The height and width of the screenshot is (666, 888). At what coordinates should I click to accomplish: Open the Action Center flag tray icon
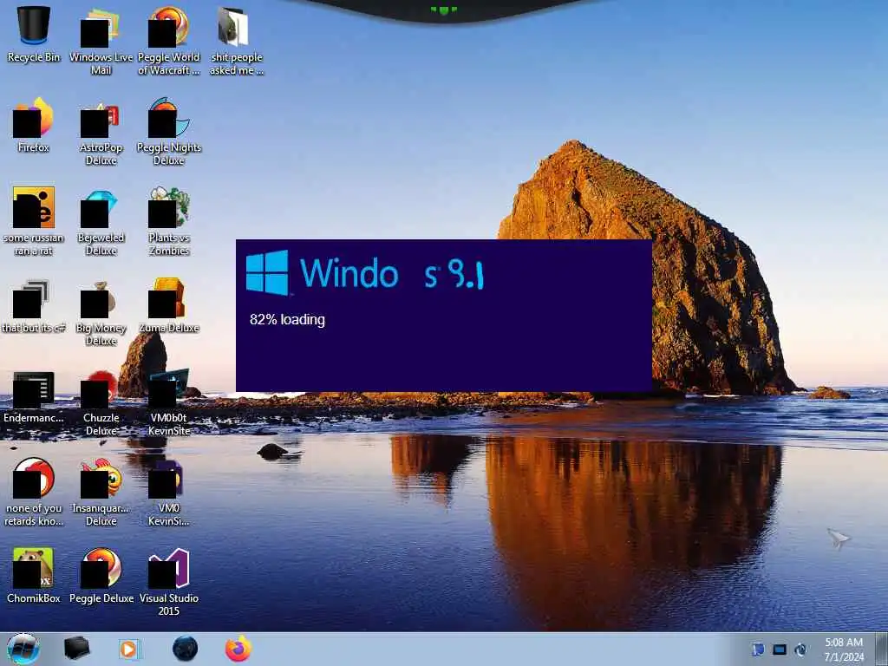758,650
